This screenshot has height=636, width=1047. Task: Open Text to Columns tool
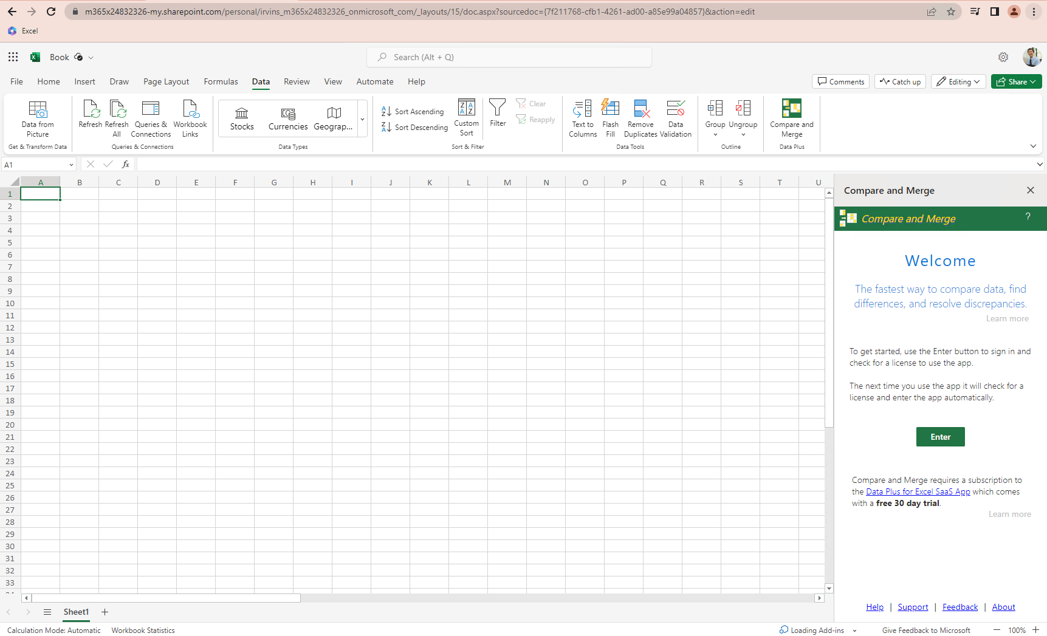(583, 119)
